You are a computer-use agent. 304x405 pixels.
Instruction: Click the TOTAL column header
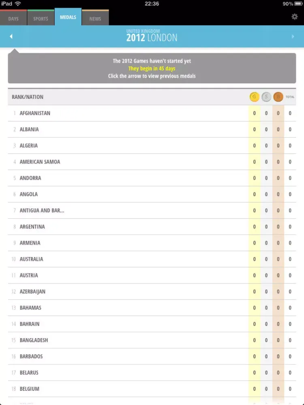pyautogui.click(x=289, y=97)
